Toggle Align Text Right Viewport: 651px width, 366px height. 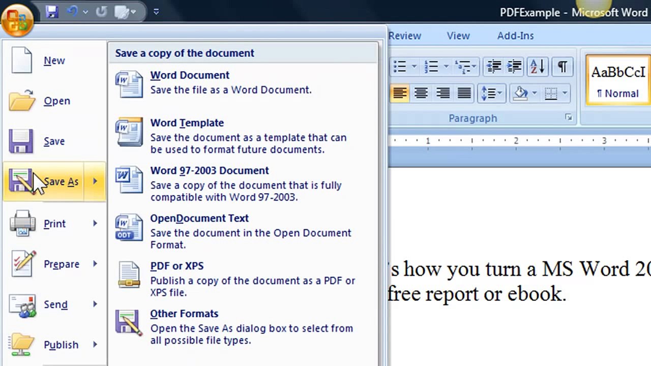point(443,93)
